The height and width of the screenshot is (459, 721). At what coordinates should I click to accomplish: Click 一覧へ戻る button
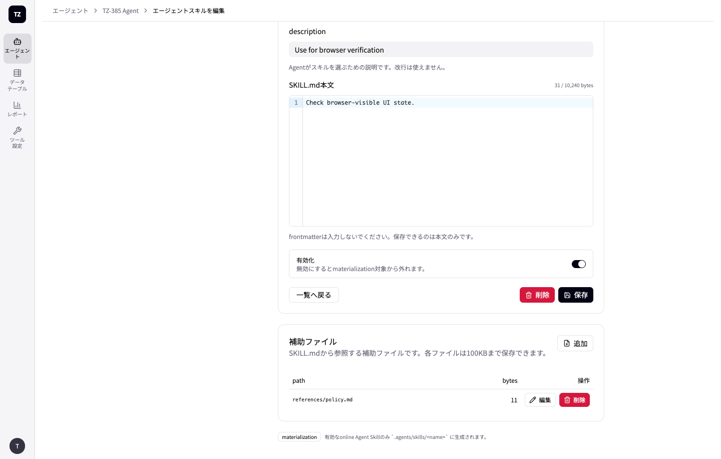point(314,295)
